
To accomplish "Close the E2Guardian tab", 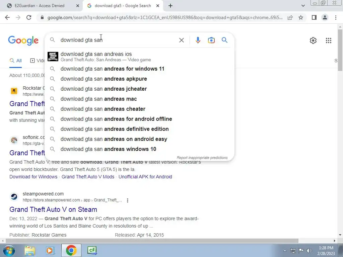I will pyautogui.click(x=77, y=6).
